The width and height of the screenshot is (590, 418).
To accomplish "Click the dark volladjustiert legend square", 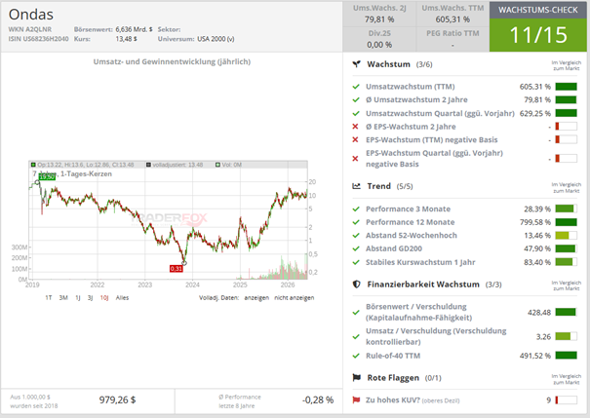I will coord(148,165).
